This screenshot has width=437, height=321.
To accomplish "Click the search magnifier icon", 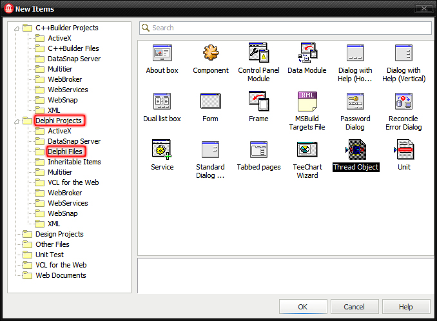I will (x=146, y=28).
